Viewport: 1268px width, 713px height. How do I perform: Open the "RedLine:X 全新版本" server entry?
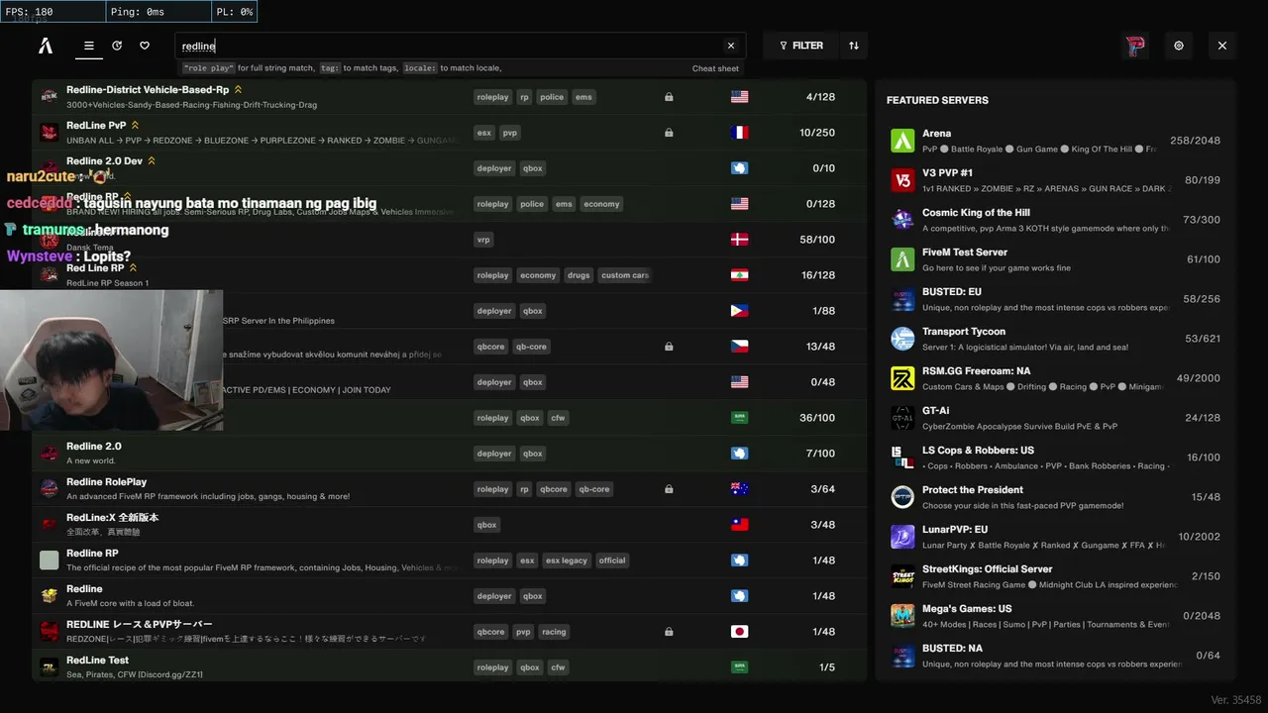pyautogui.click(x=113, y=518)
